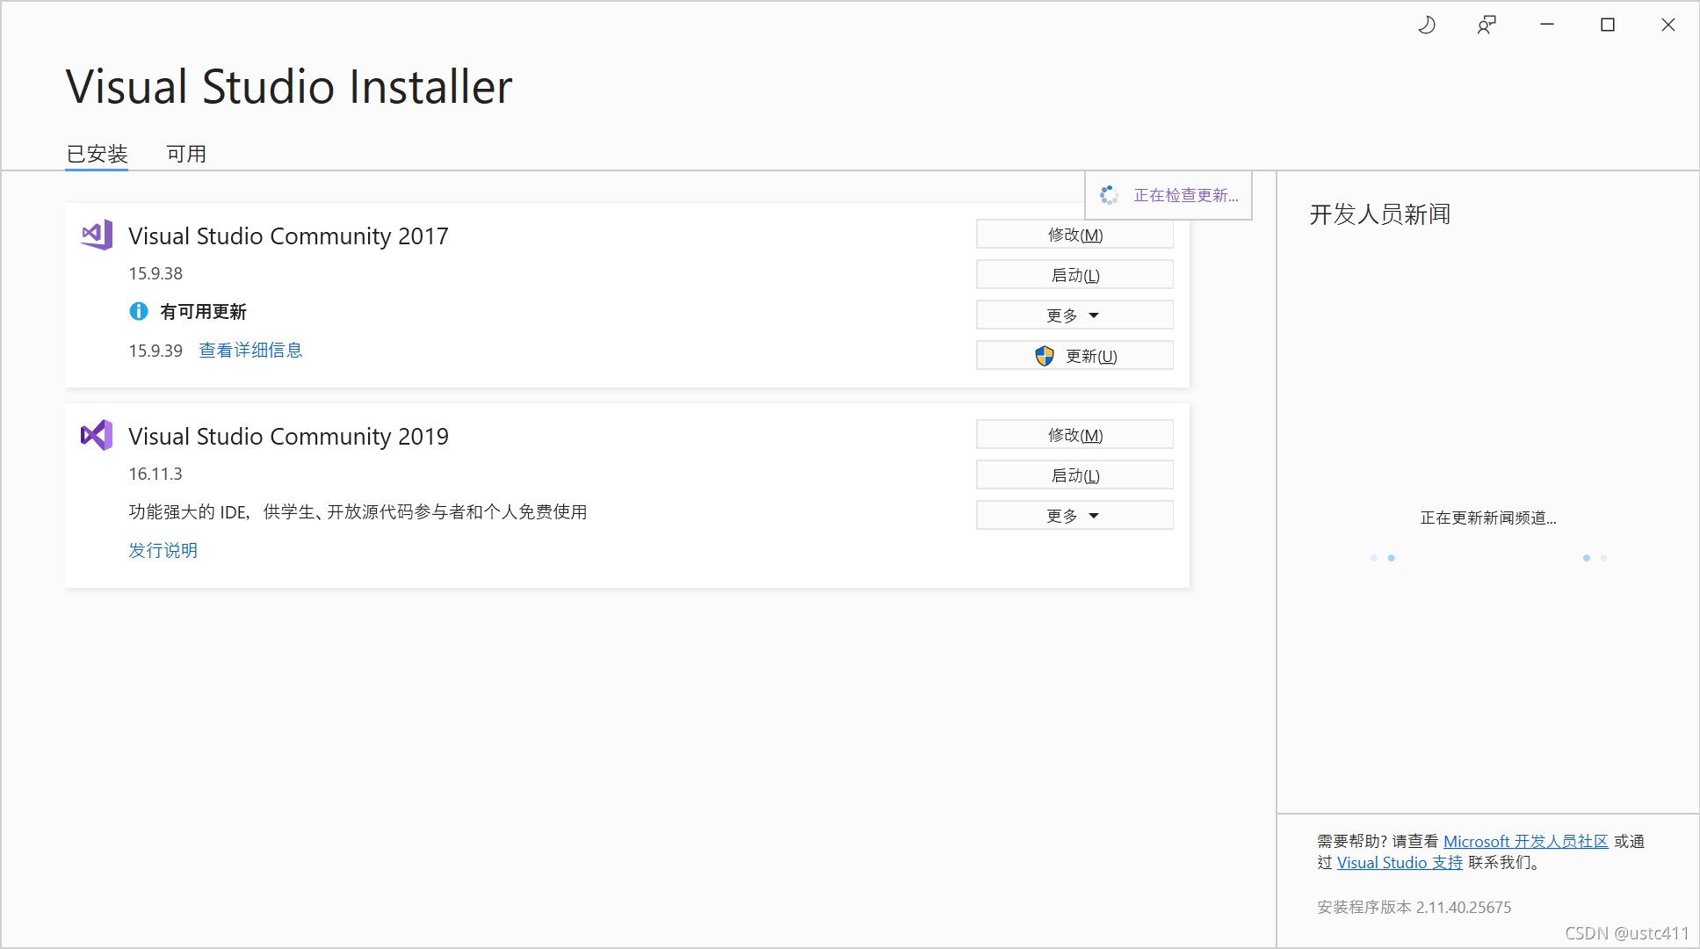
Task: Click the checking-for-updates spinner icon
Action: pos(1109,195)
